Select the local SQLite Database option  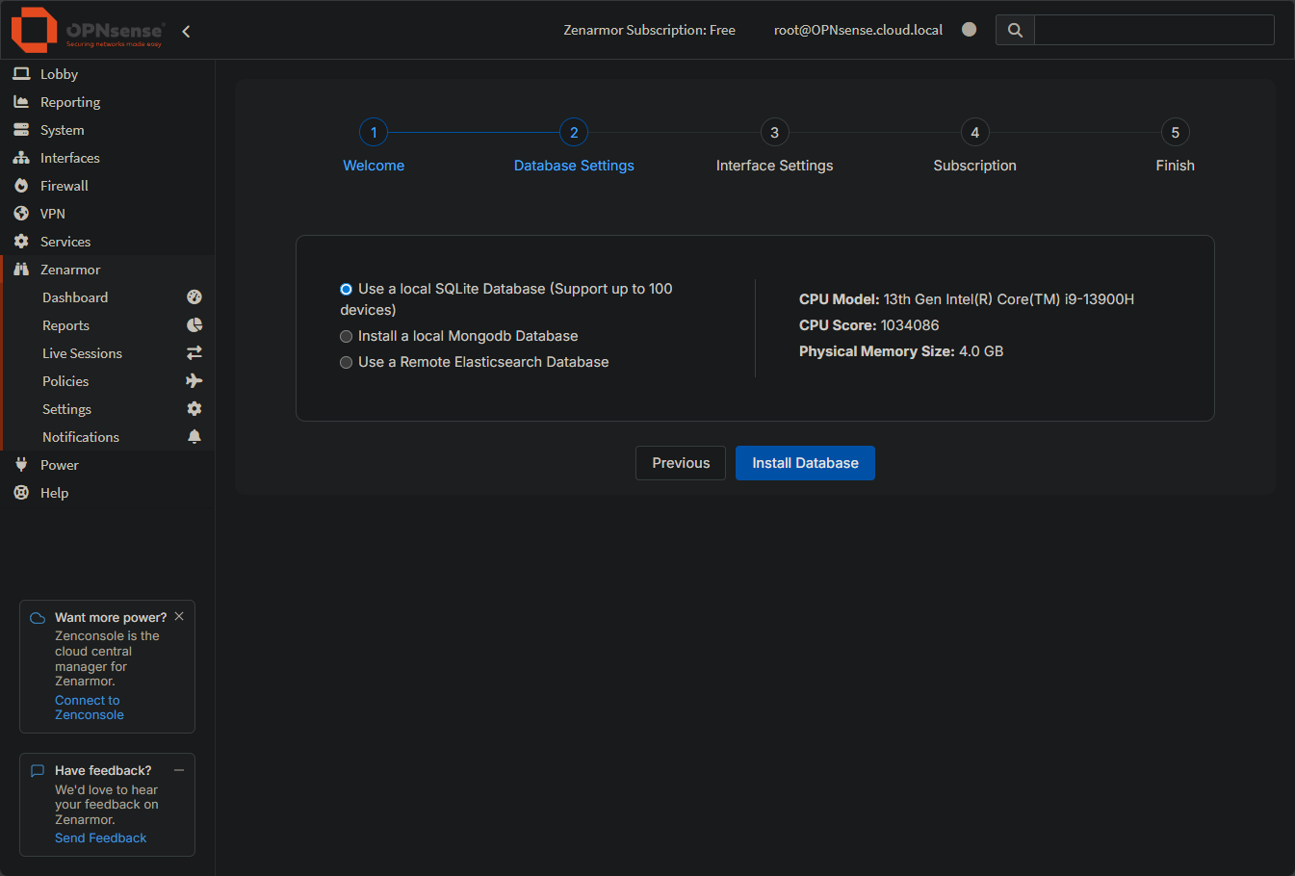pyautogui.click(x=346, y=288)
